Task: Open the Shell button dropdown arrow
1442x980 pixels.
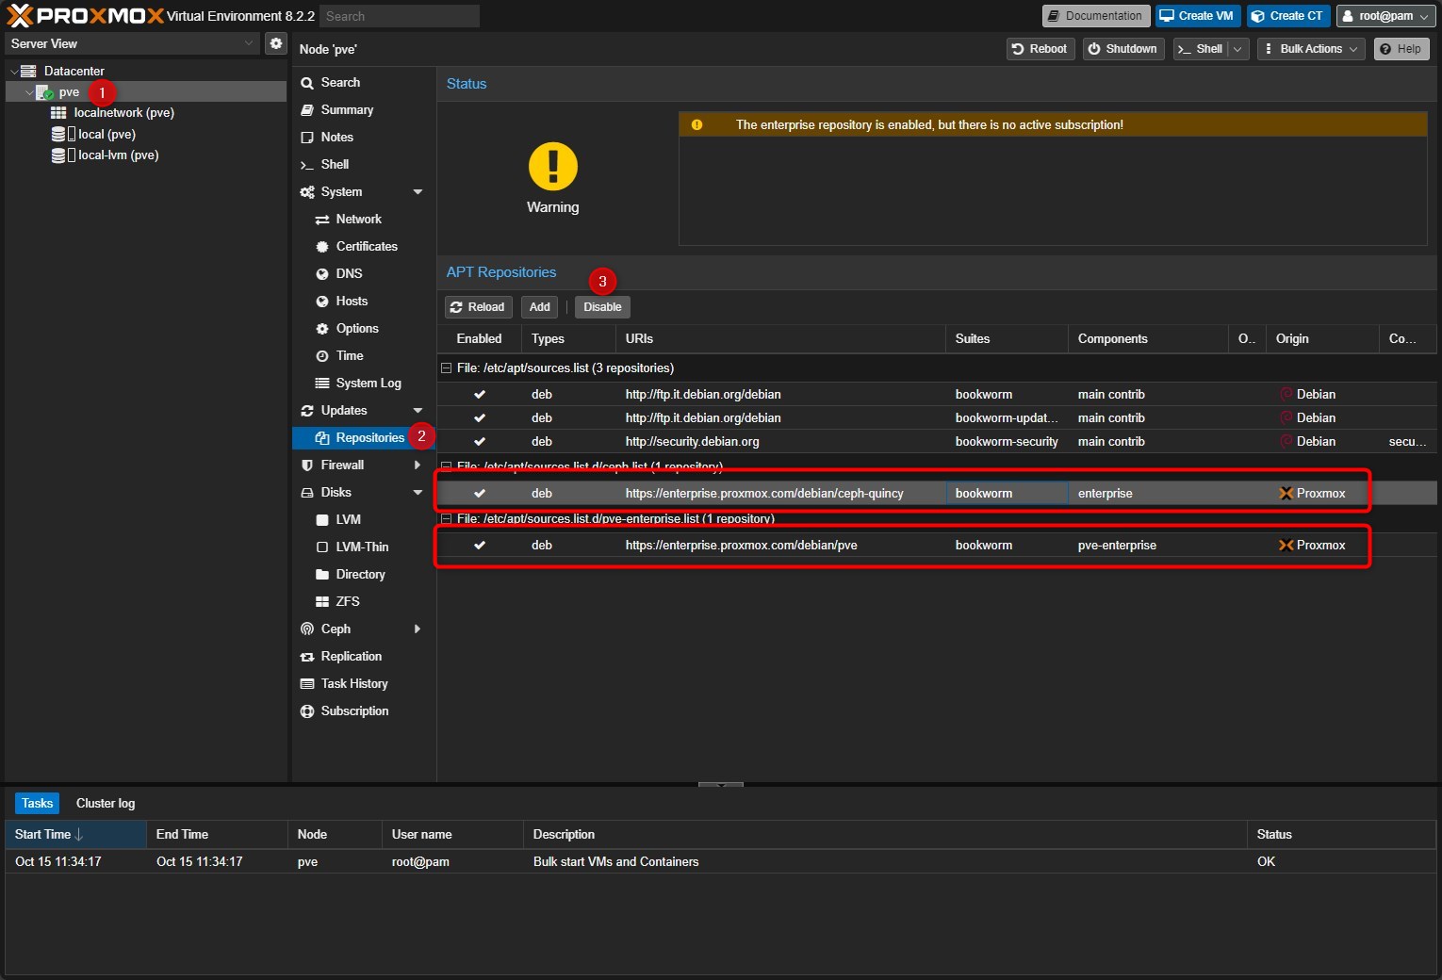Action: pyautogui.click(x=1237, y=49)
